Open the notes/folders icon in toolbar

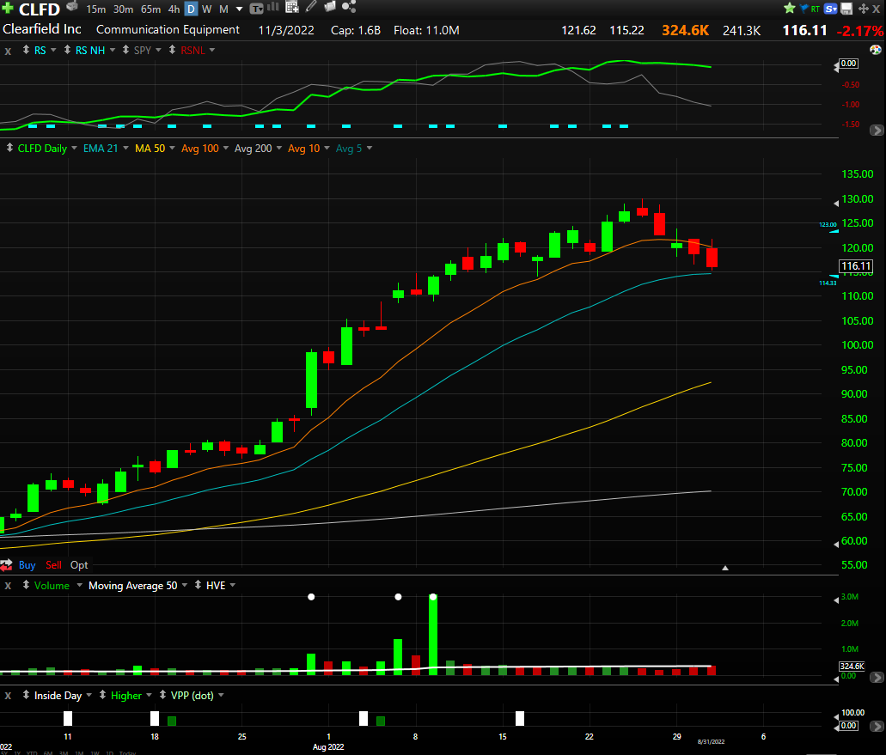click(x=329, y=7)
